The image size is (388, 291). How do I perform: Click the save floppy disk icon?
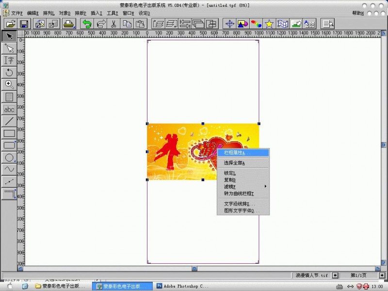pos(24,24)
